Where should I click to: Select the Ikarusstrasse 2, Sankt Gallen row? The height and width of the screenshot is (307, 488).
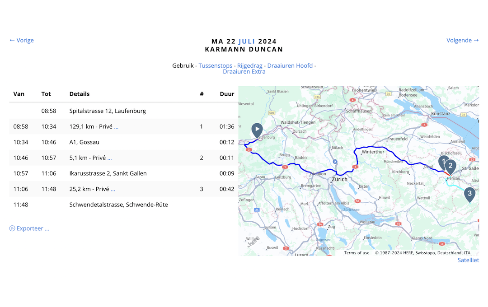coord(123,173)
